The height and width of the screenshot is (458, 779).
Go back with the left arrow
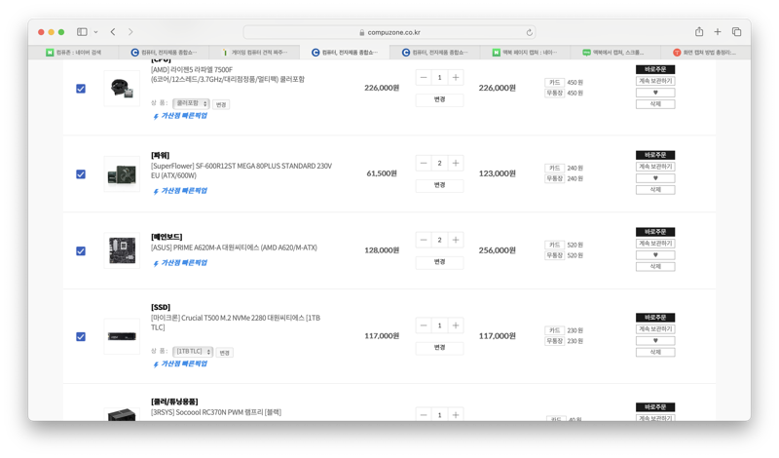pyautogui.click(x=113, y=32)
